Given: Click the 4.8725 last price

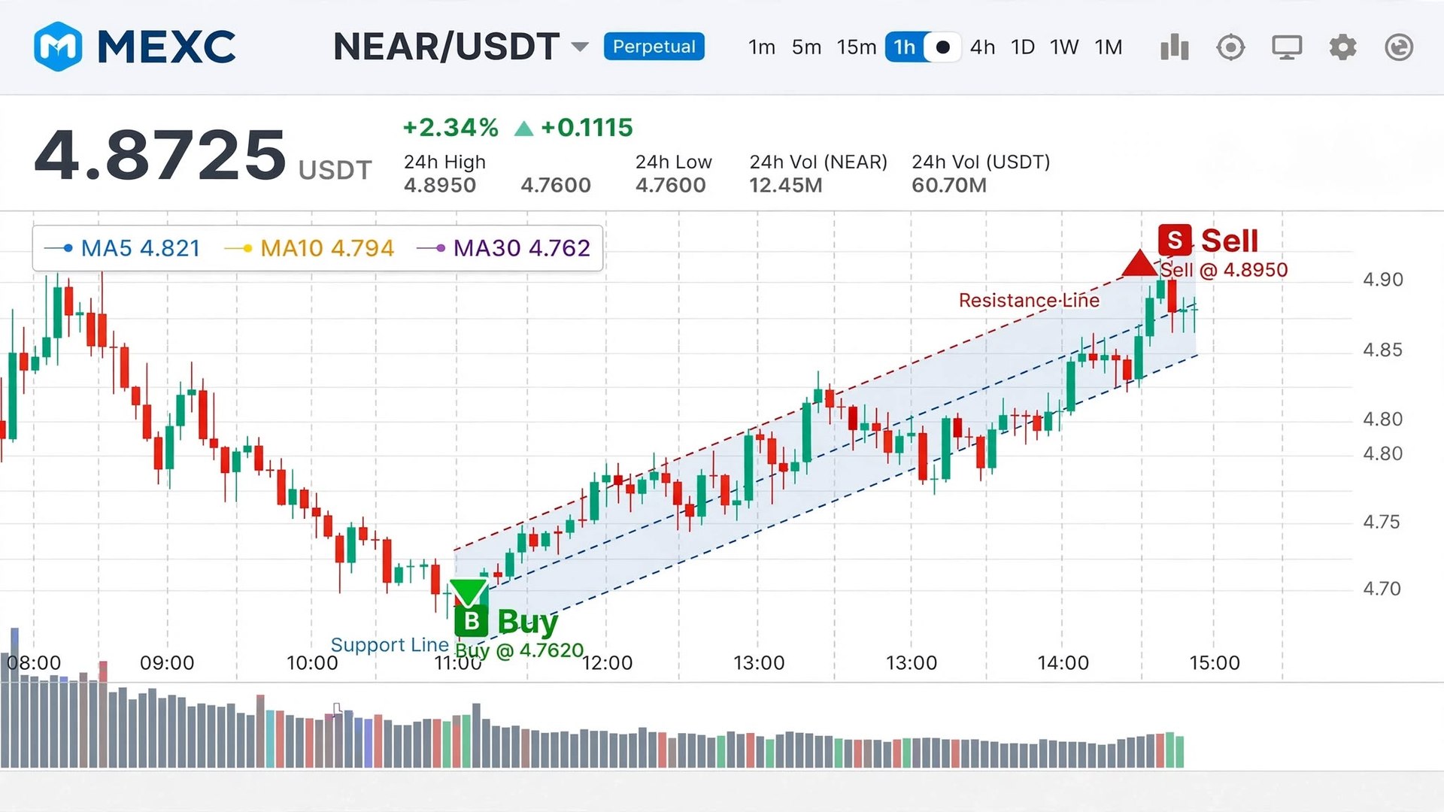Looking at the screenshot, I should pyautogui.click(x=160, y=154).
